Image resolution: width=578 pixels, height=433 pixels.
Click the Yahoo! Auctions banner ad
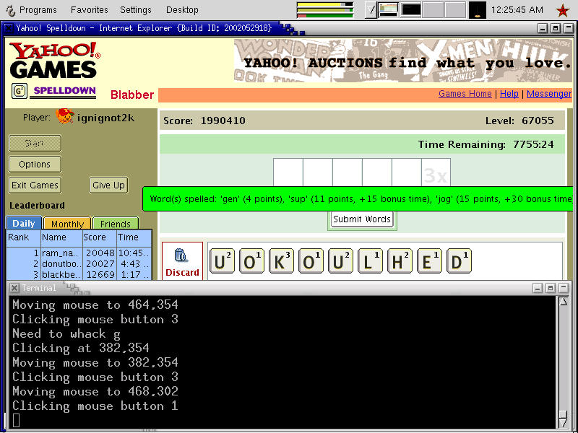(403, 61)
